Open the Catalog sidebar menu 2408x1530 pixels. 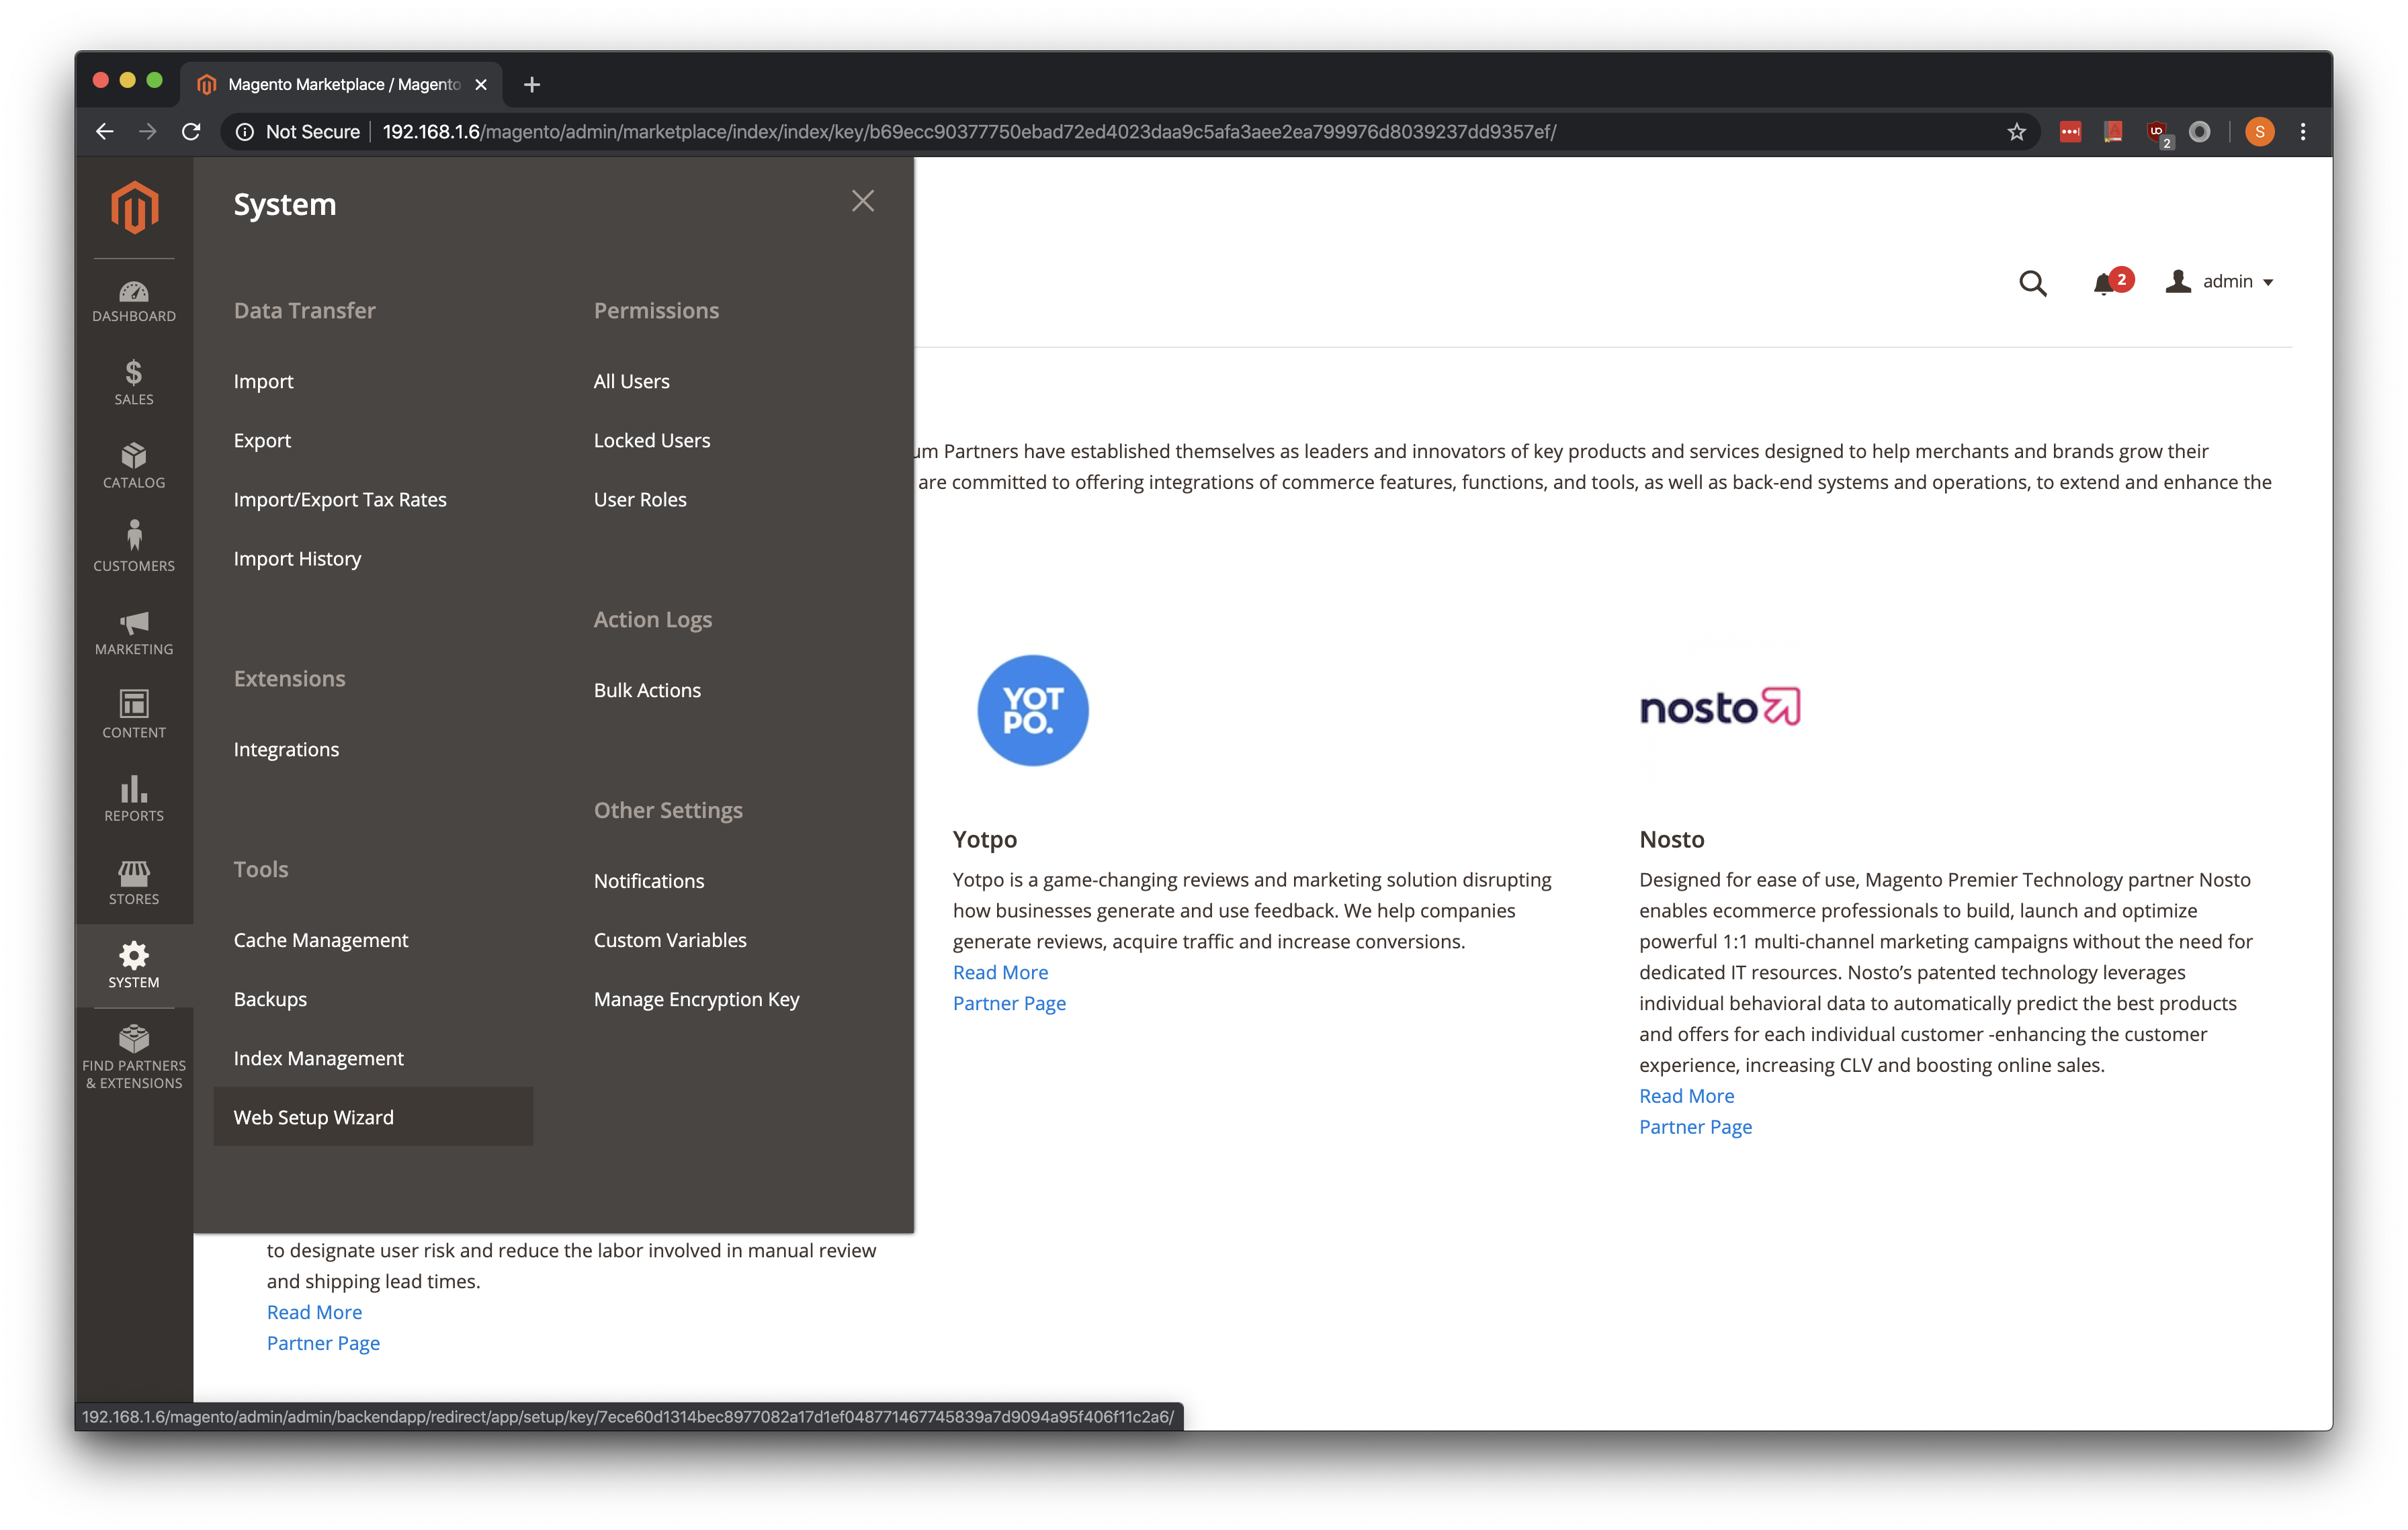(134, 467)
